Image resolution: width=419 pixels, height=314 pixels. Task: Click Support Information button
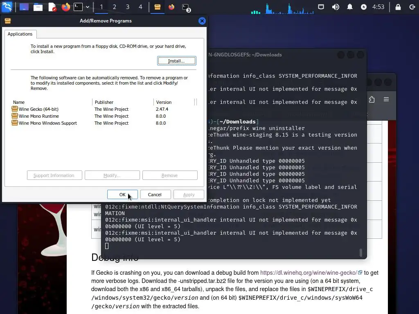pyautogui.click(x=54, y=175)
